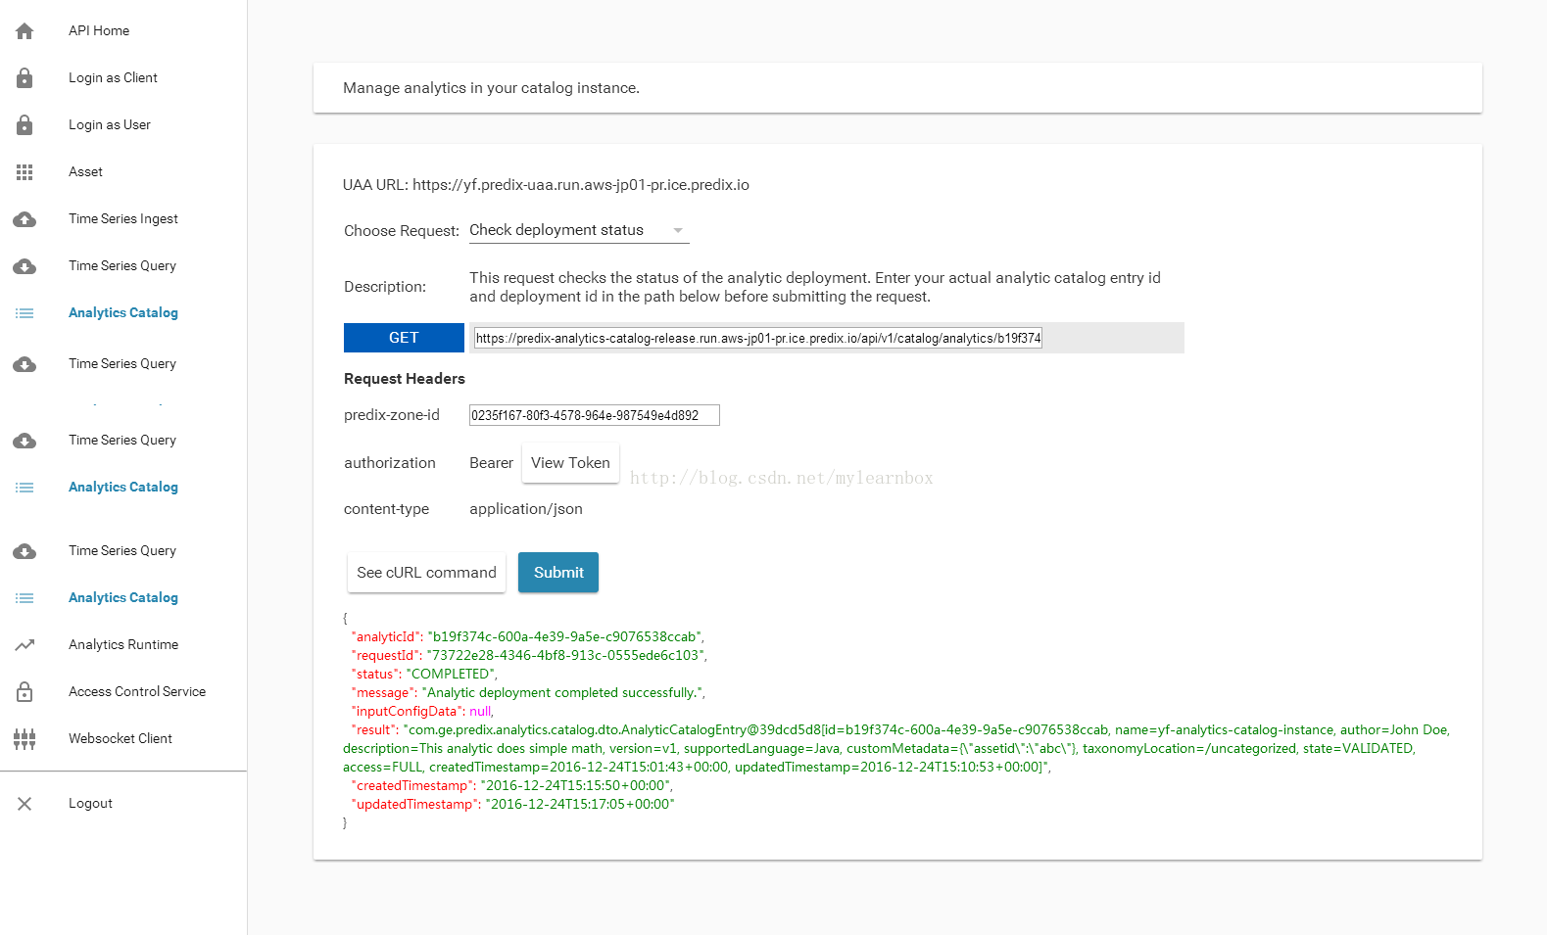Screen dimensions: 1547x935
Task: Click the lock icon beside Login as User
Action: click(x=24, y=125)
